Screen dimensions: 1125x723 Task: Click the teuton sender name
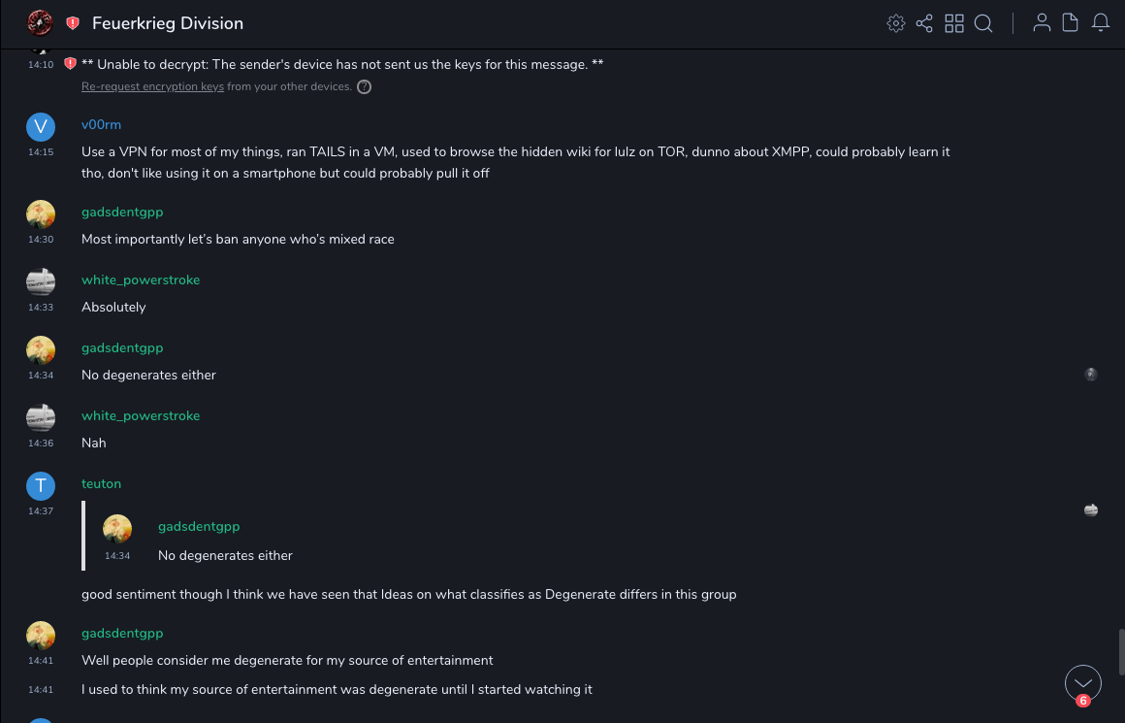pyautogui.click(x=101, y=483)
